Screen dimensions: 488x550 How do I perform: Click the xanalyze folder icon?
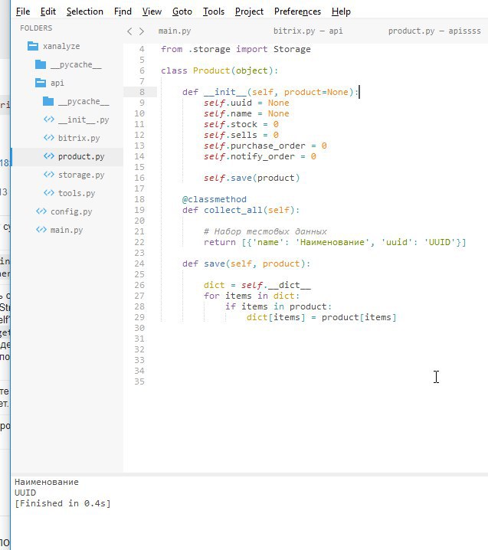pos(32,46)
